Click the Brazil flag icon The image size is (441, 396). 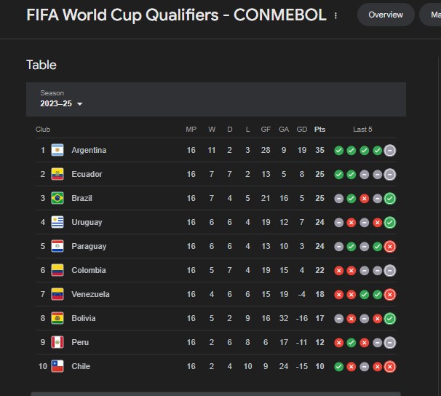(57, 199)
